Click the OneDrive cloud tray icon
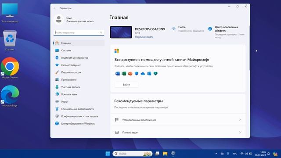281x158 pixels. [222, 154]
